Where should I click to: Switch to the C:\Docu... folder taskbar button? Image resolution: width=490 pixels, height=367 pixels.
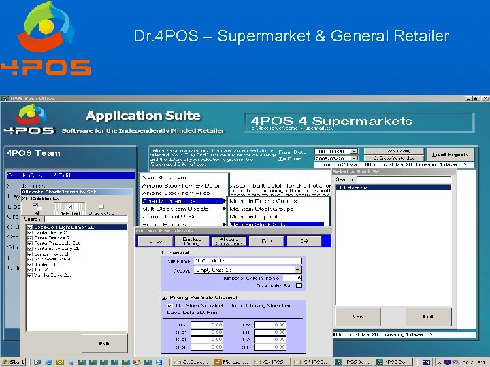coord(191,362)
